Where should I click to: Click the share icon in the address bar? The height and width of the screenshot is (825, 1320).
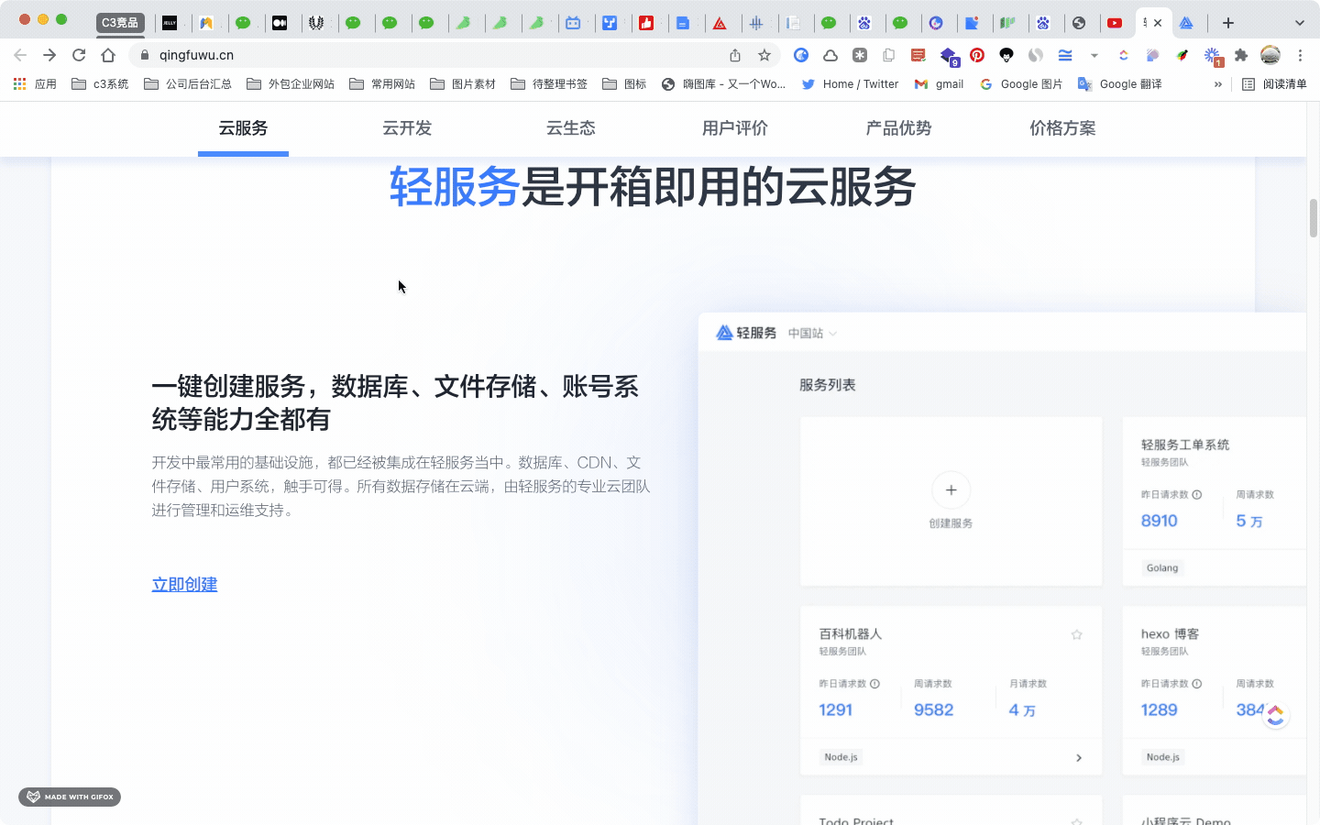tap(735, 55)
